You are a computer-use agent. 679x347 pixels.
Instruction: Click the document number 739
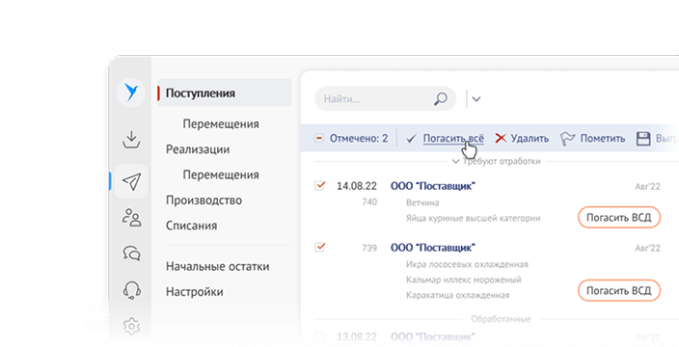[x=369, y=248]
